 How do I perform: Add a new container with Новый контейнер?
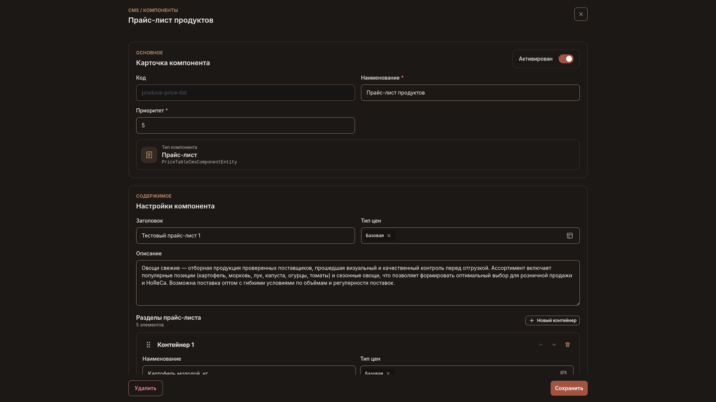552,321
